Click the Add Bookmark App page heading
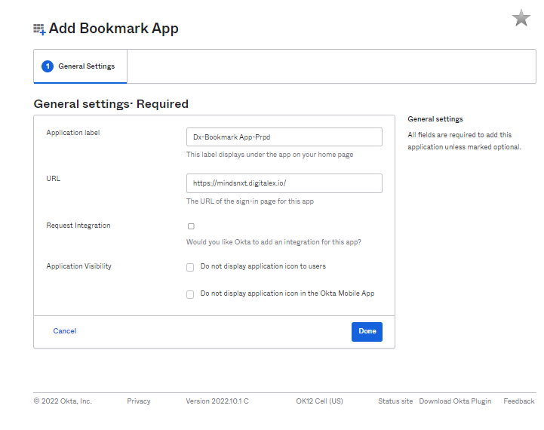The height and width of the screenshot is (430, 544). (x=114, y=29)
